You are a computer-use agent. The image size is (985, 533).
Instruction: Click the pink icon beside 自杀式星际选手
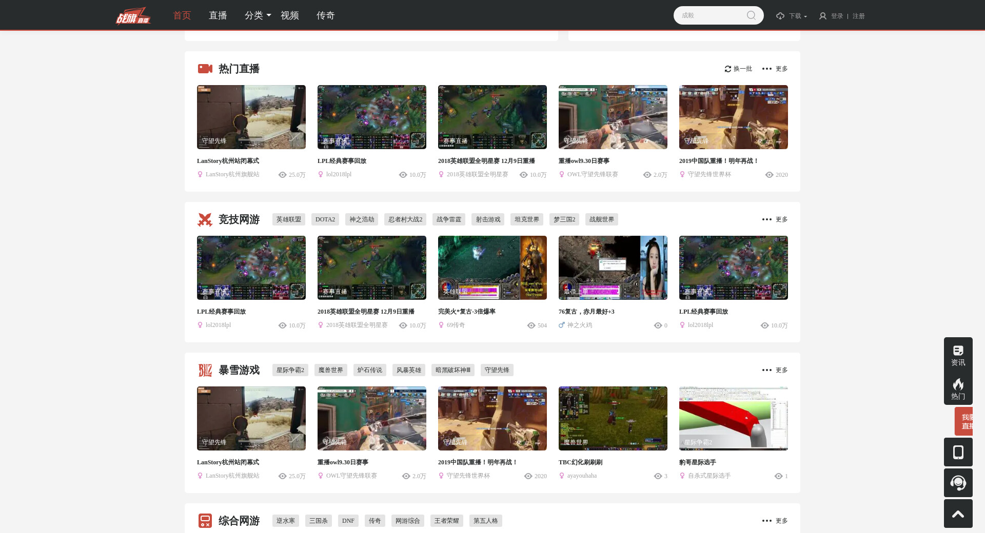tap(682, 476)
